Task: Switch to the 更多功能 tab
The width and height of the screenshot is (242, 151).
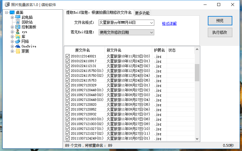Action: point(142,13)
